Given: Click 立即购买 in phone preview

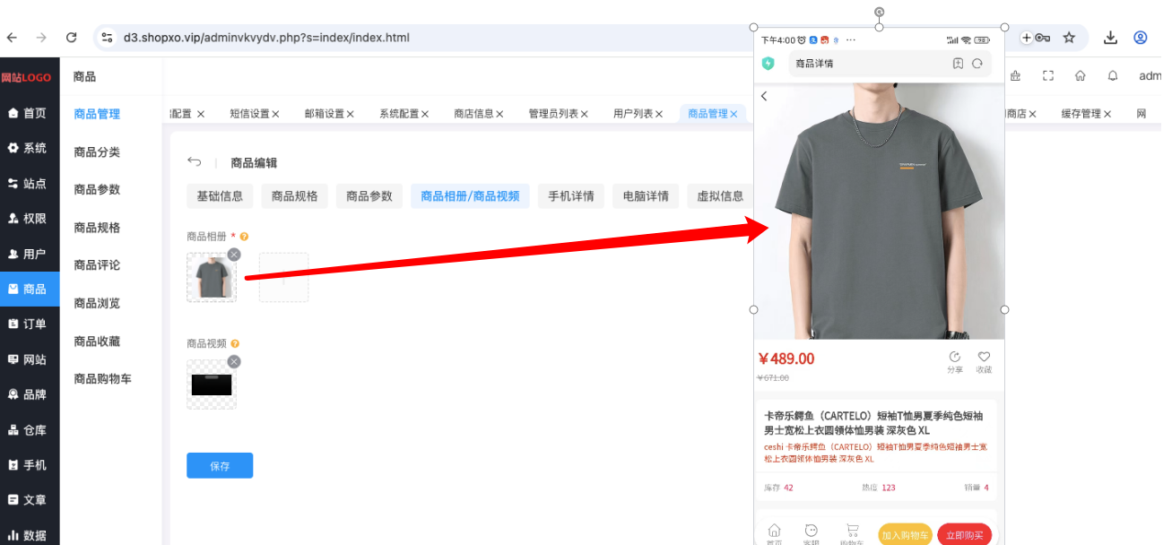Looking at the screenshot, I should coord(965,535).
